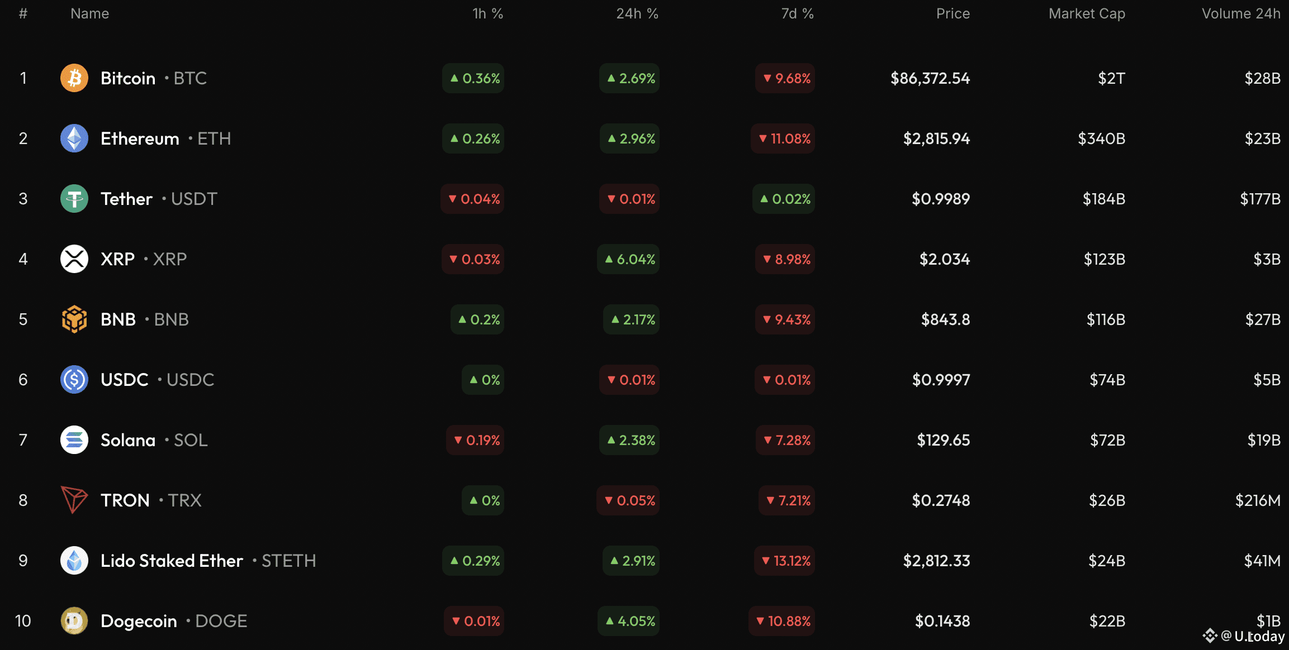
Task: Click Ethereum's 7d change badge 11.08%
Action: (783, 138)
